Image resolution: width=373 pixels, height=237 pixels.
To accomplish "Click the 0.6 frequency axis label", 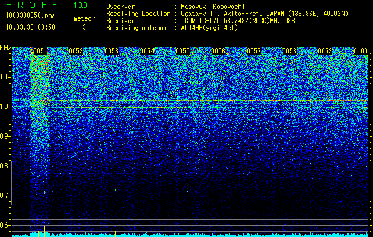I will [5, 225].
